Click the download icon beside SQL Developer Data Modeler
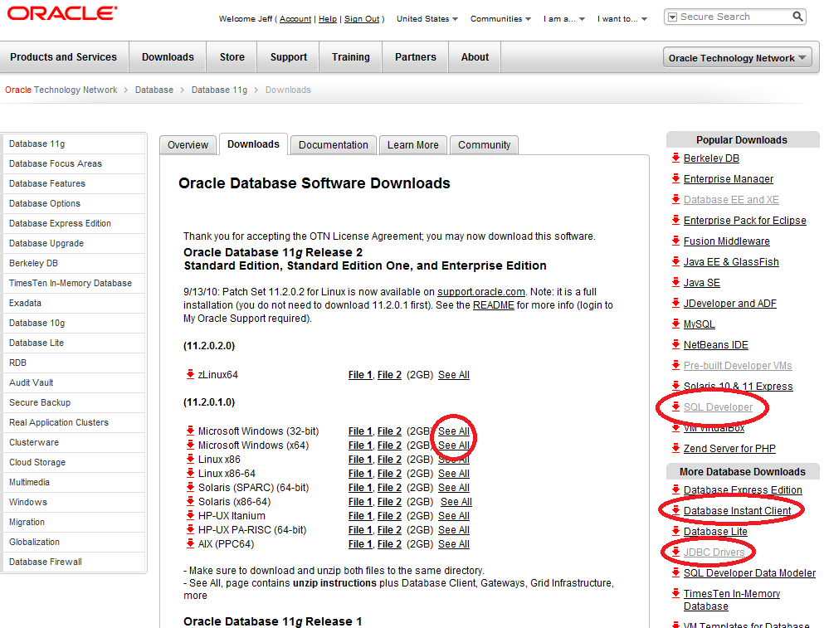The height and width of the screenshot is (628, 824). pos(675,572)
